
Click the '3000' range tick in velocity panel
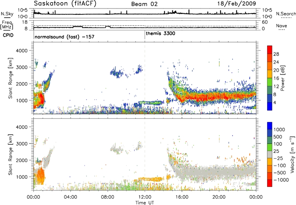[x=21, y=144]
